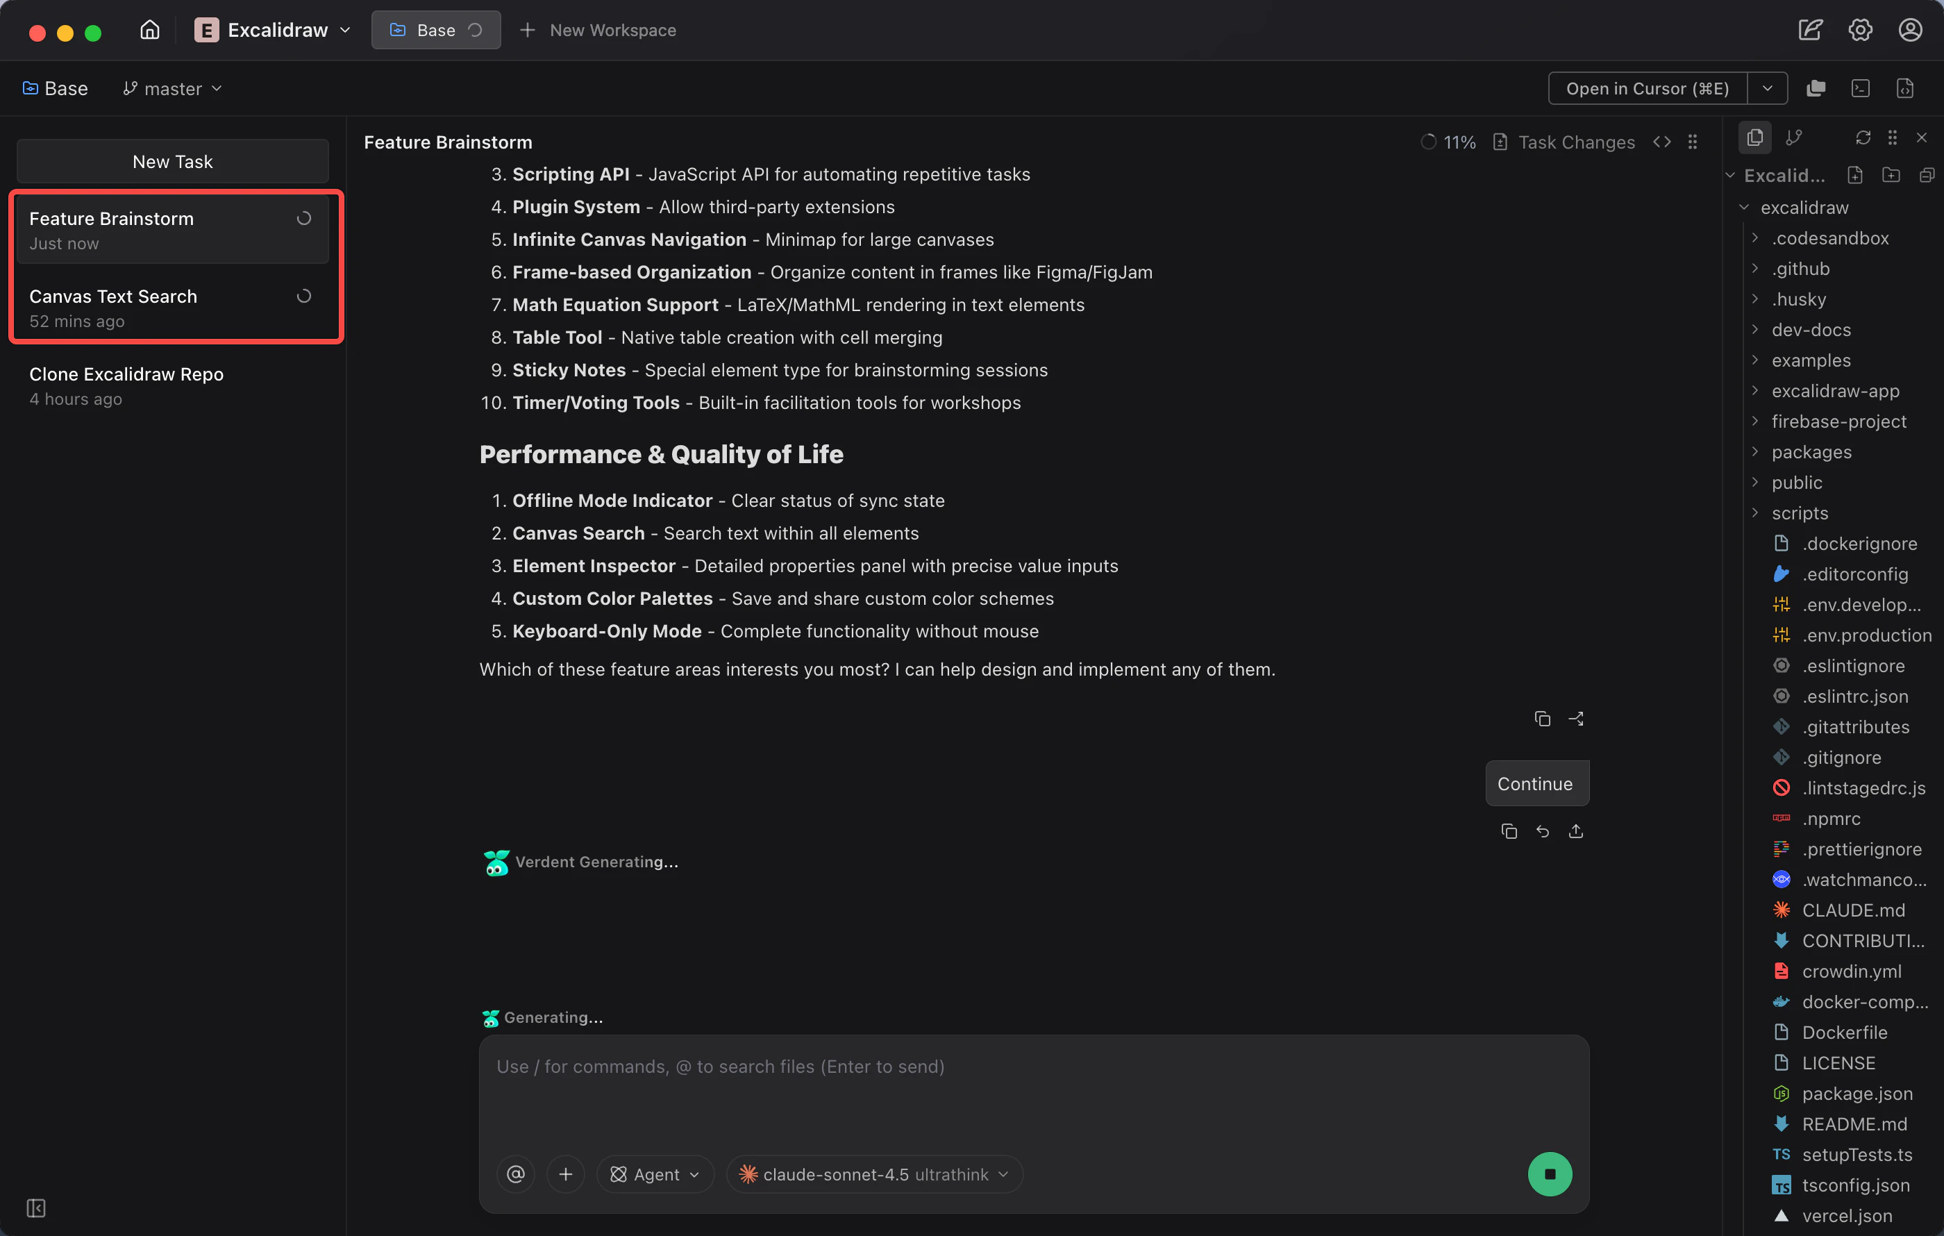This screenshot has height=1236, width=1944.
Task: View Task Changes
Action: [x=1564, y=142]
